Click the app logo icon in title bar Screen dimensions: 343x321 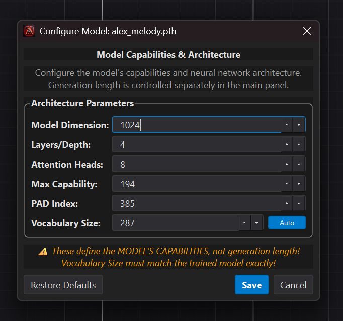(x=29, y=31)
